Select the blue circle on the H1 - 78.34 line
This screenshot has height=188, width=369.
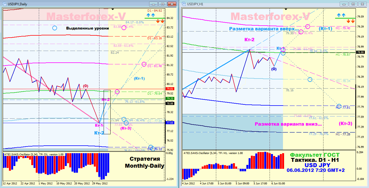click(x=310, y=79)
